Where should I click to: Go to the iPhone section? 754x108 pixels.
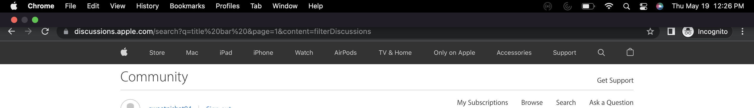263,52
